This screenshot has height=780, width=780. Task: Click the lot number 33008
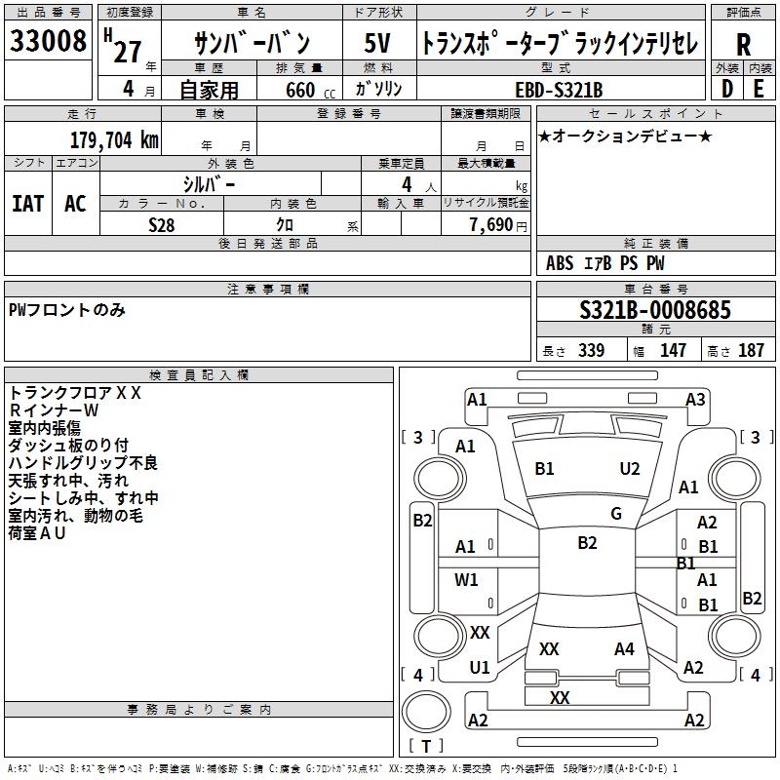[48, 41]
